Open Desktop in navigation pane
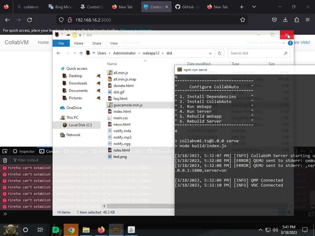 tap(75, 76)
